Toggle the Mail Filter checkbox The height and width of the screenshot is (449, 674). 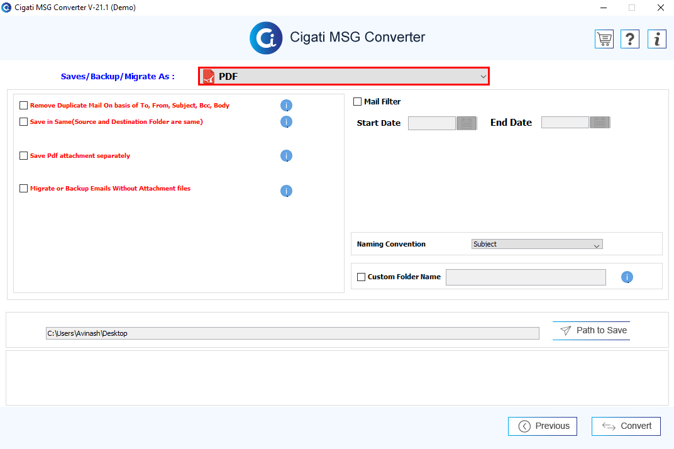click(357, 101)
